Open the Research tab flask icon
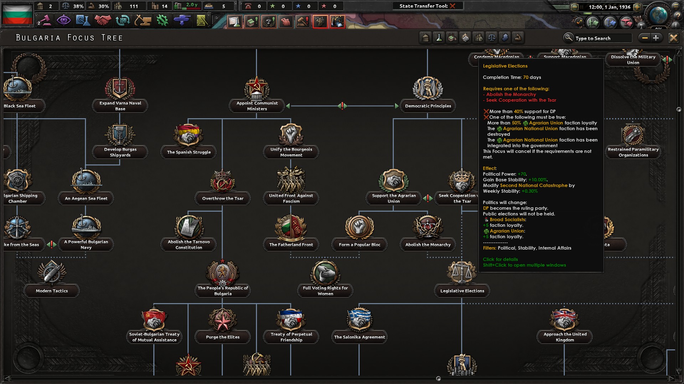Viewport: 684px width, 384px height. point(83,20)
